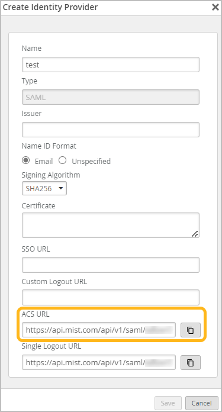Screen dimensions: 222x412
Task: Click the ACS URL label
Action: pos(36,314)
